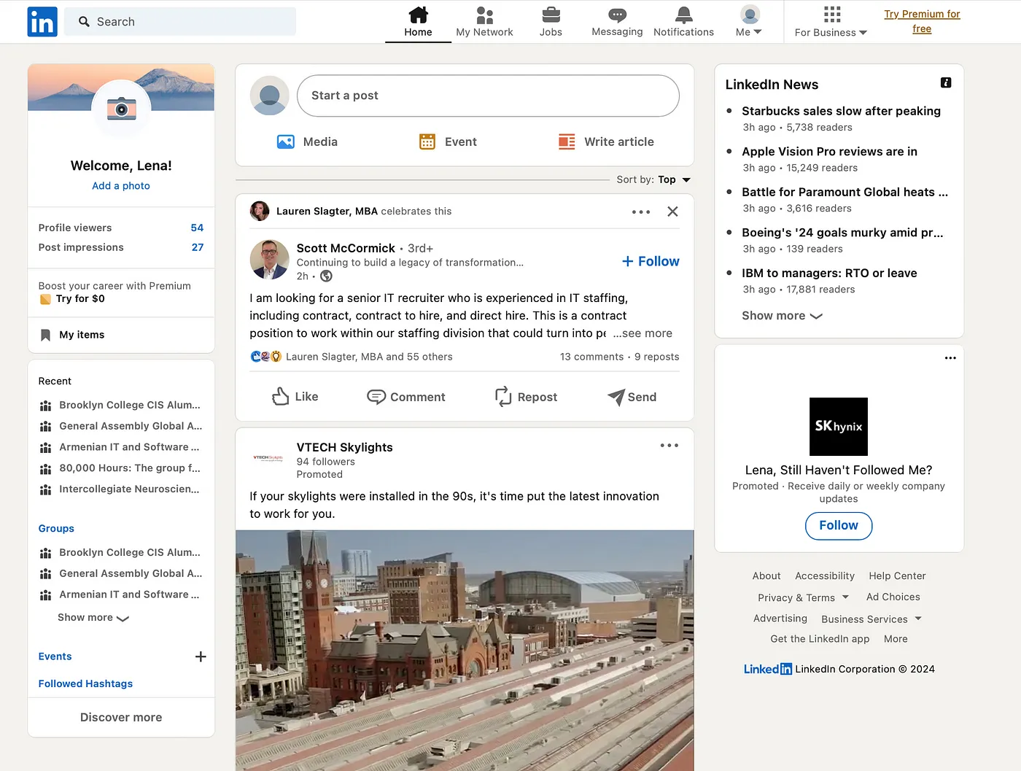Comment on Scott McCormick's post
Viewport: 1021px width, 771px height.
(405, 397)
